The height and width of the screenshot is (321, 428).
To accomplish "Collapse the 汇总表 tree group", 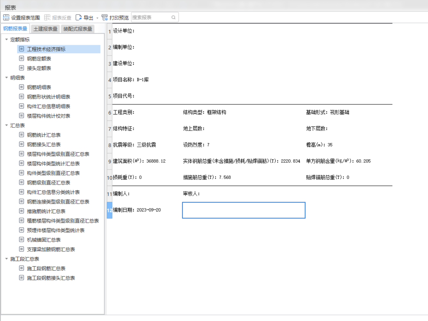I will 6,125.
